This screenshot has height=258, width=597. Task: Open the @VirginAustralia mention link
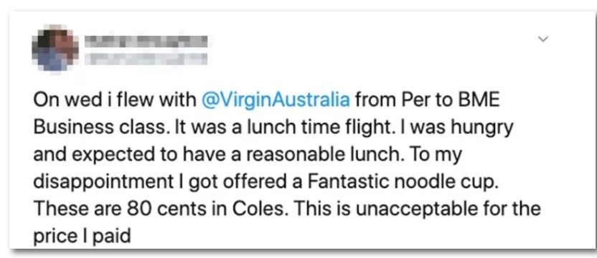[274, 101]
